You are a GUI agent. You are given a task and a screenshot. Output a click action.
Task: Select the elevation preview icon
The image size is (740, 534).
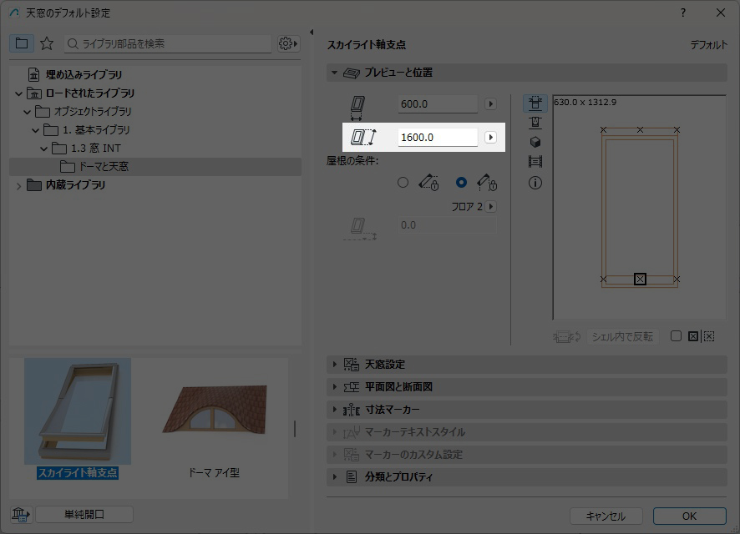click(535, 123)
